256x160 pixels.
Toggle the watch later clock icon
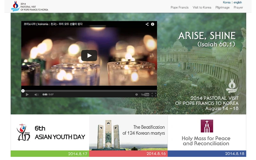coord(137,94)
